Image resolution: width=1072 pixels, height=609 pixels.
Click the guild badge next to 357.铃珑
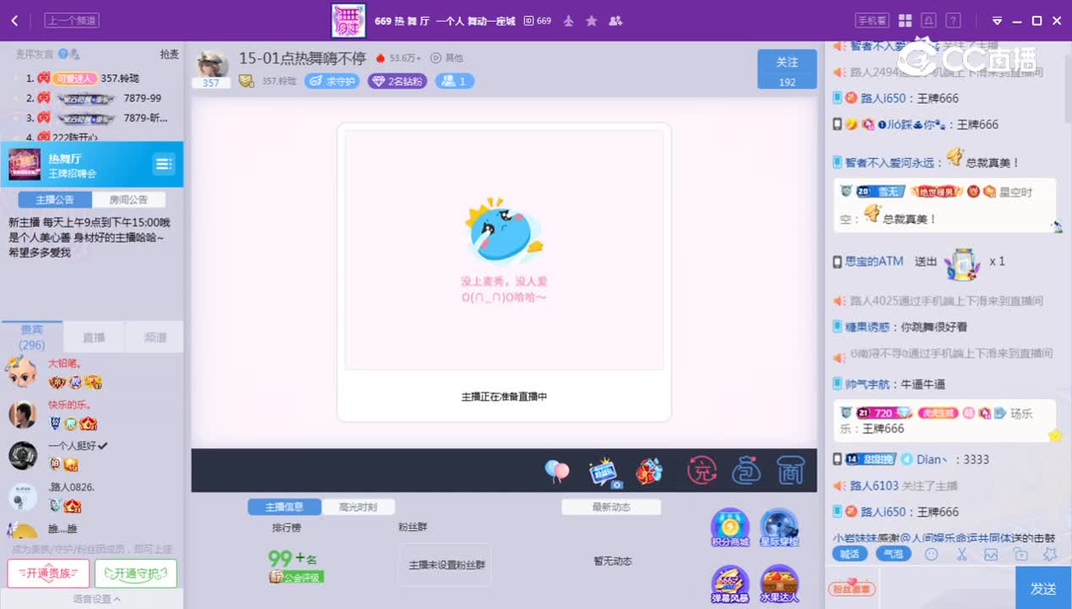point(246,81)
